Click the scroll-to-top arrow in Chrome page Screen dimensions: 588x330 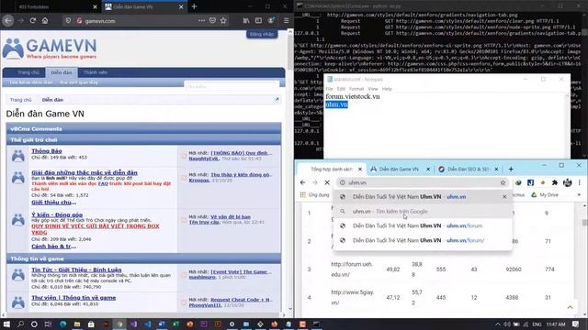tap(570, 307)
